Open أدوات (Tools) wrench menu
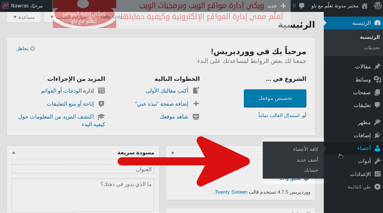Screen dimensions: 383x213 [377, 161]
